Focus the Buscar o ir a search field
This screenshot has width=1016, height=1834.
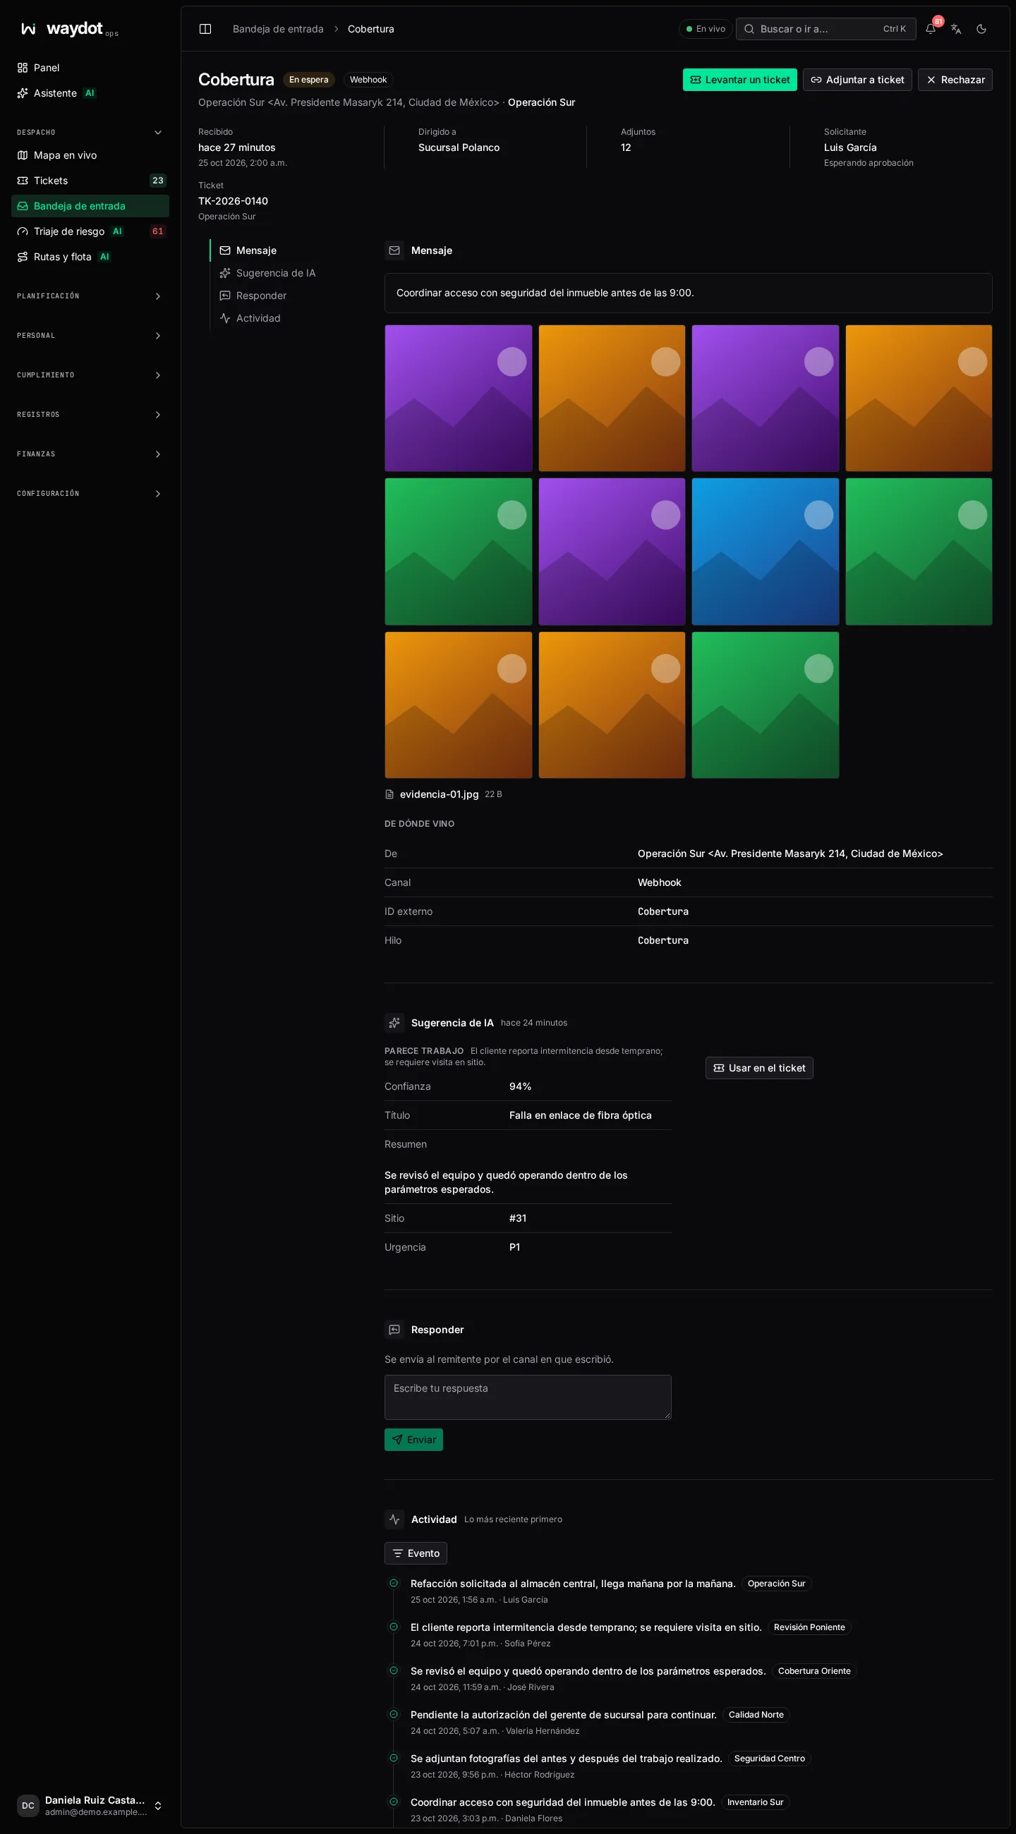pos(825,29)
